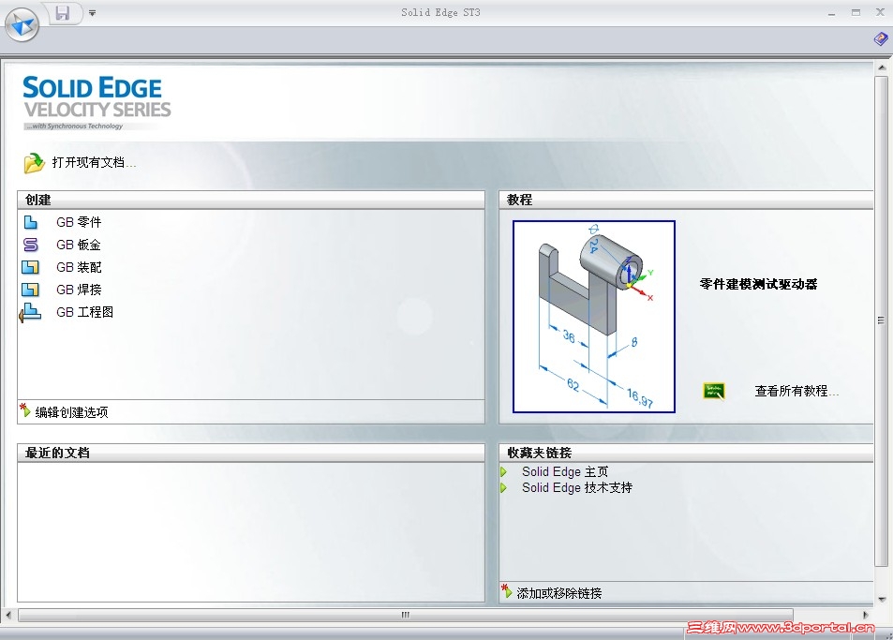
Task: Open 查看所有教程 link
Action: click(x=796, y=391)
